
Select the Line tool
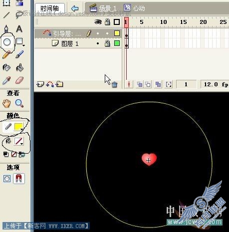coord(6,15)
